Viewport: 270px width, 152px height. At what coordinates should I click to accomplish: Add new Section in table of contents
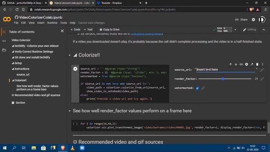click(x=18, y=103)
